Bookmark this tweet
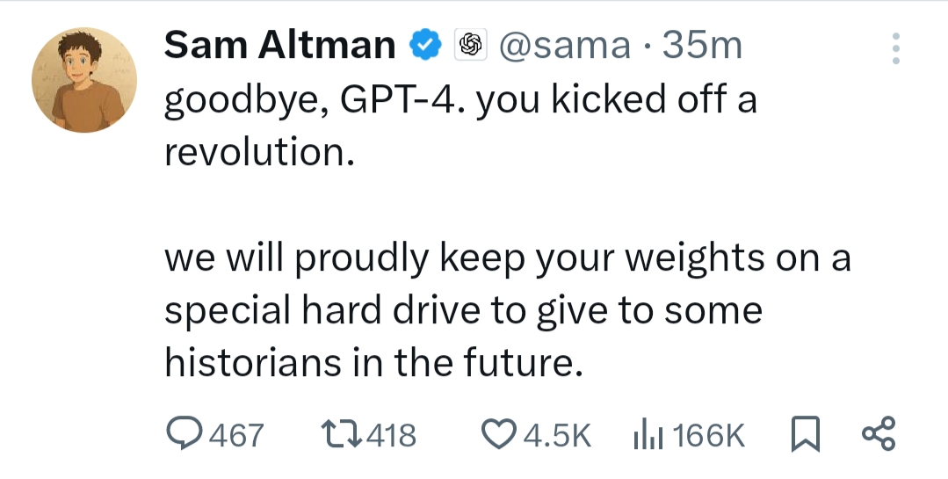 (806, 434)
